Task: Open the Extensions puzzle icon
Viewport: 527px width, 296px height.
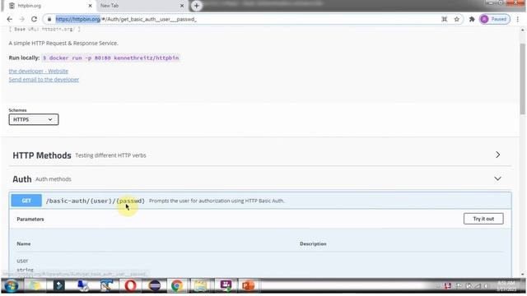Action: [472, 19]
